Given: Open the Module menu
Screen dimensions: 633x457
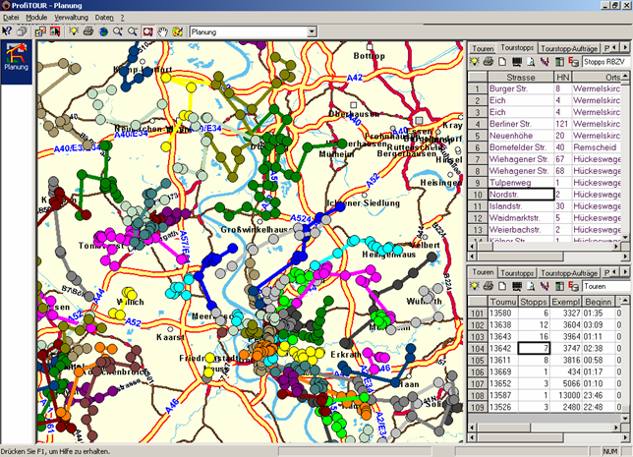Looking at the screenshot, I should pyautogui.click(x=36, y=18).
